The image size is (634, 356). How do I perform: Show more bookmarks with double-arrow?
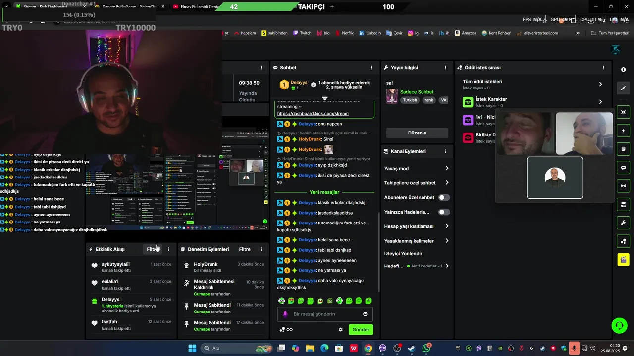pyautogui.click(x=578, y=33)
